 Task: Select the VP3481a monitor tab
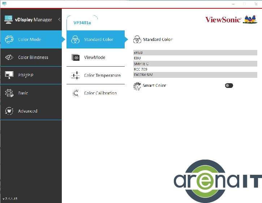pyautogui.click(x=82, y=23)
